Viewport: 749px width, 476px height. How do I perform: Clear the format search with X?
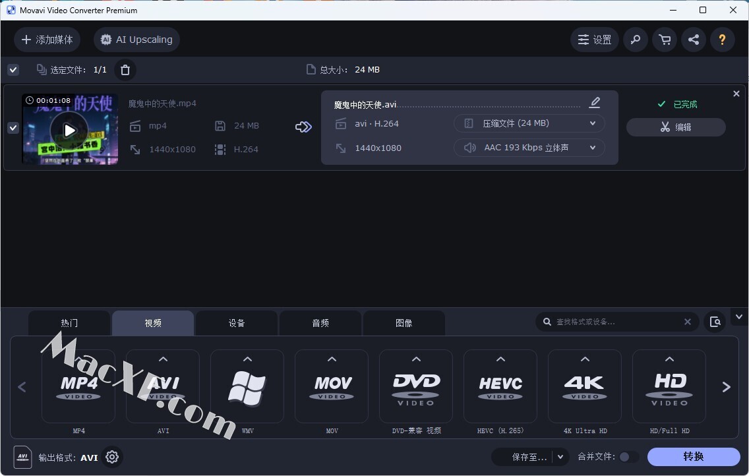tap(688, 322)
